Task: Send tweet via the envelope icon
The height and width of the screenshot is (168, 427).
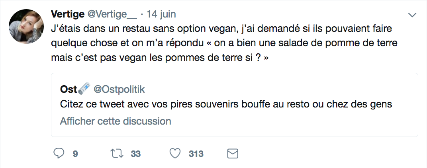Action: coord(232,154)
